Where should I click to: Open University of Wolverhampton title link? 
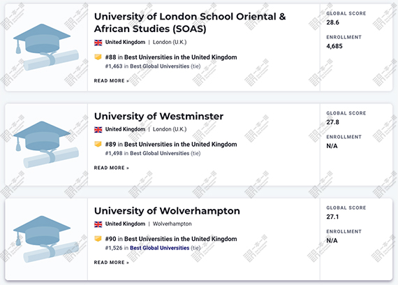click(x=167, y=211)
